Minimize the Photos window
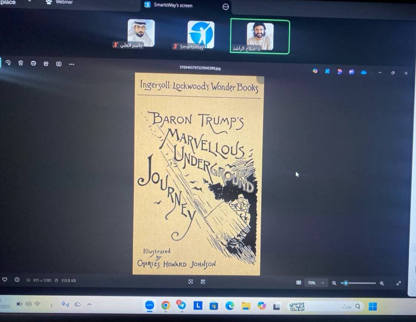Image resolution: width=416 pixels, height=322 pixels. [x=380, y=72]
